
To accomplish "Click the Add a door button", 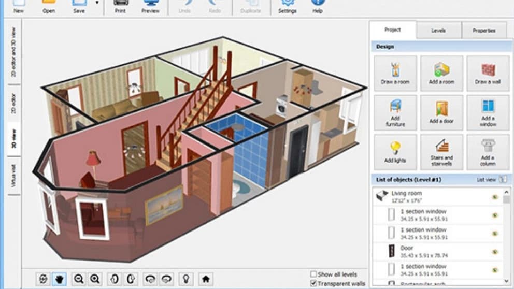I will [441, 113].
